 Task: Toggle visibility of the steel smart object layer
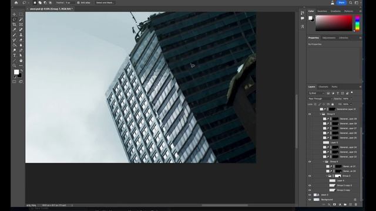tap(310, 195)
